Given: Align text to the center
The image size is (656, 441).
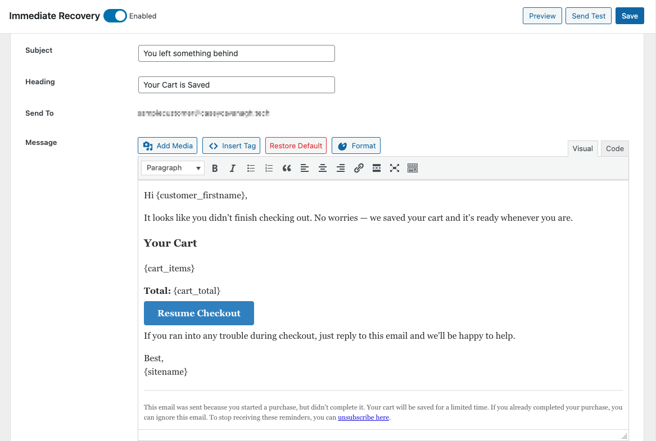Looking at the screenshot, I should [x=323, y=168].
